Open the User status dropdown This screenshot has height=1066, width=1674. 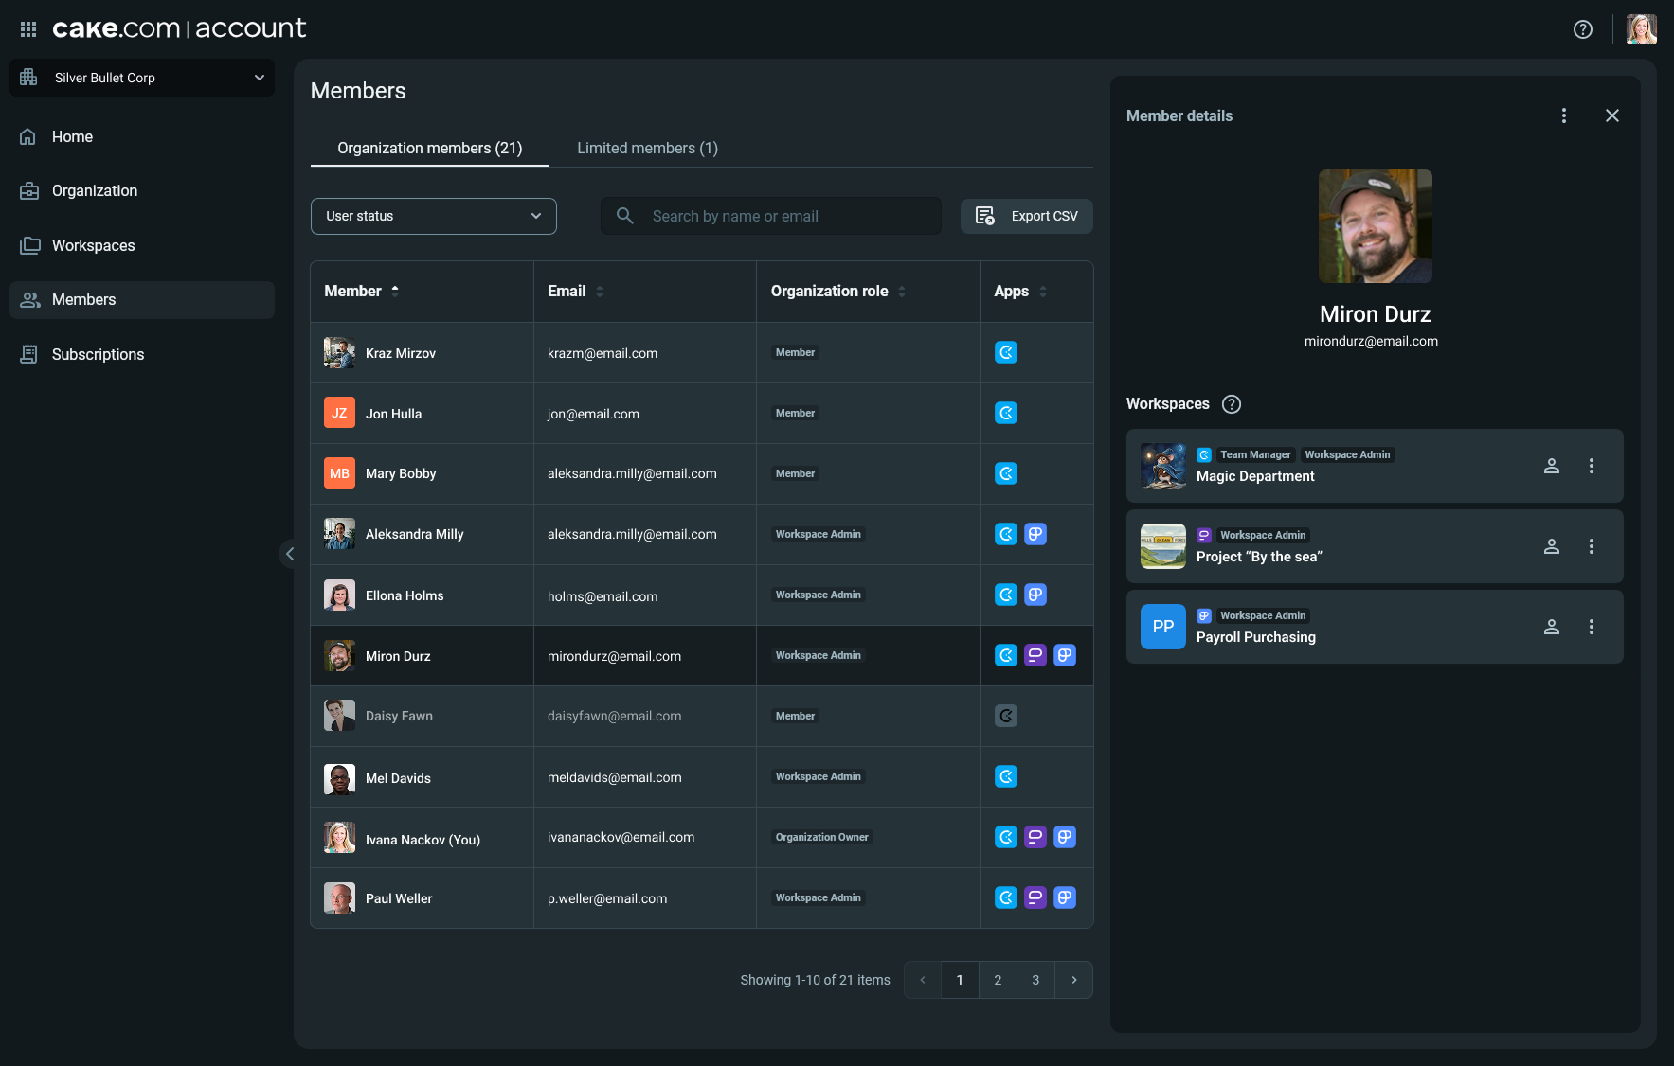[x=433, y=216]
